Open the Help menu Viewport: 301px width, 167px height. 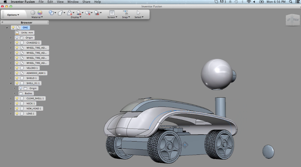coord(97,2)
